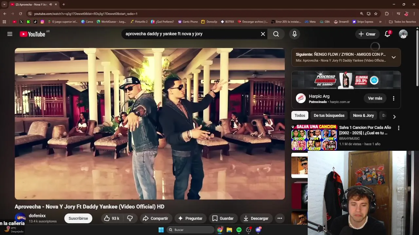The width and height of the screenshot is (419, 235).
Task: Click the Windows taskbar Buscar search box
Action: [x=191, y=230]
